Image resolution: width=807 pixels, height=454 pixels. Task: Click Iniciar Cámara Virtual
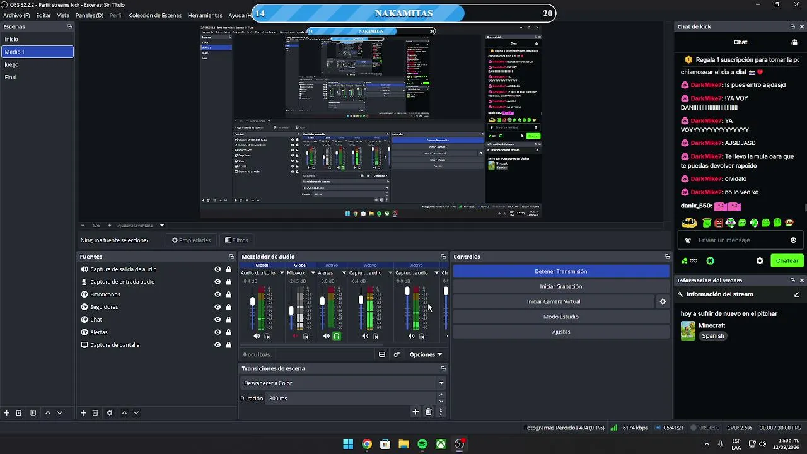tap(554, 301)
